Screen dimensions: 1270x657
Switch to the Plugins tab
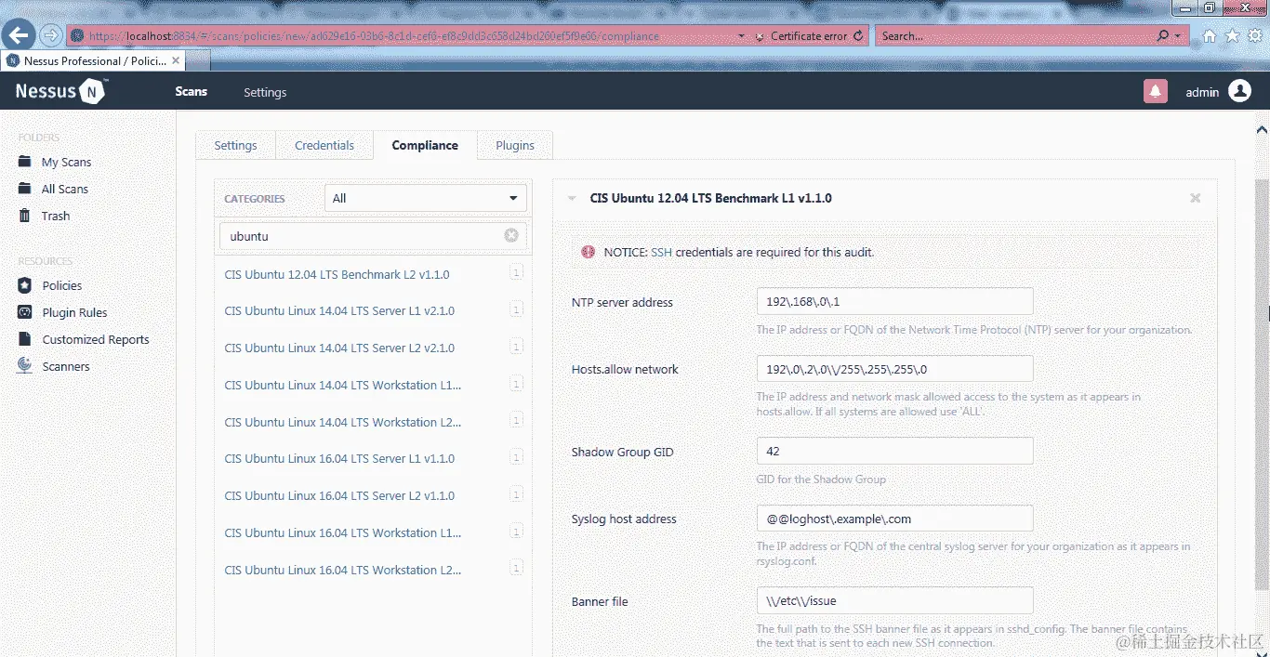(x=515, y=145)
